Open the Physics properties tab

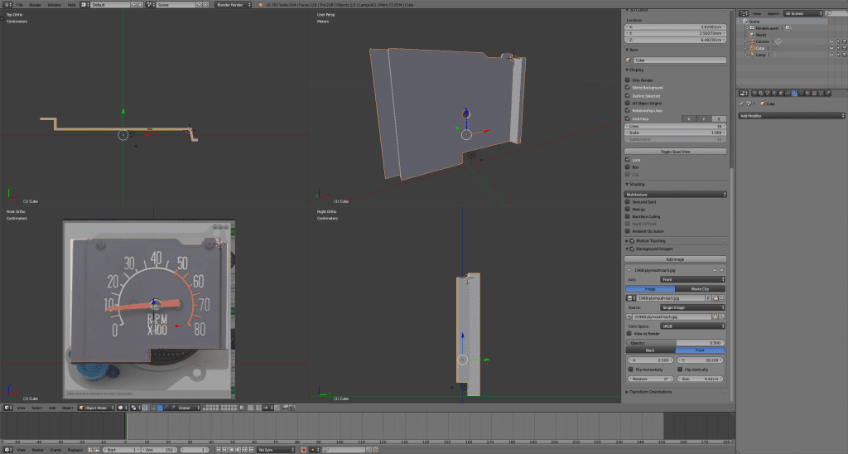tap(828, 93)
